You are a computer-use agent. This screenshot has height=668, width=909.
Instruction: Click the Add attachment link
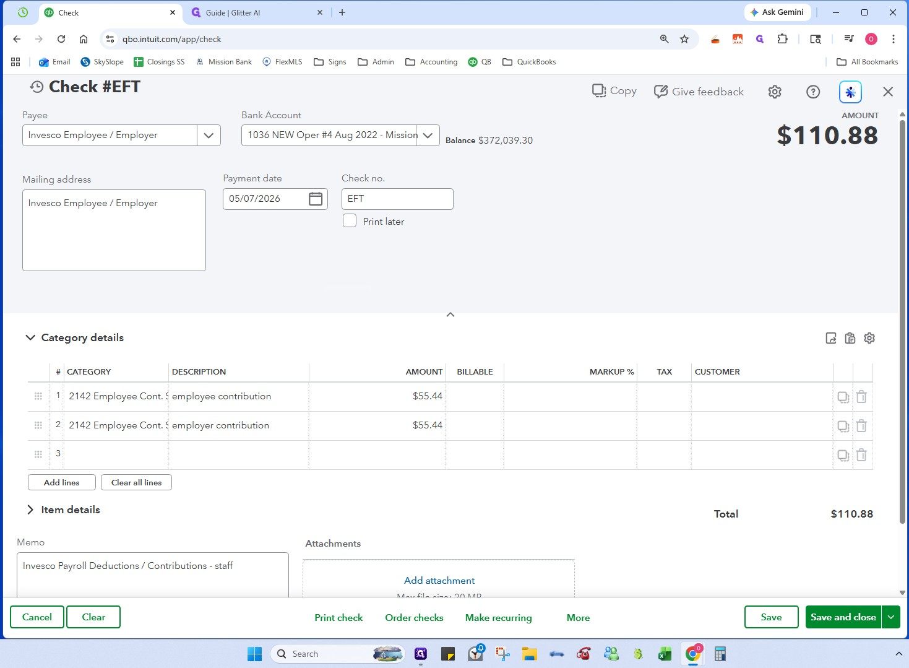click(x=439, y=581)
